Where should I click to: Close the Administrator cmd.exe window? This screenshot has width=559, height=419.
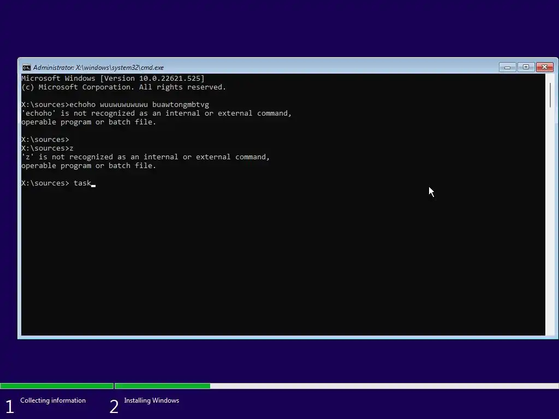(544, 67)
